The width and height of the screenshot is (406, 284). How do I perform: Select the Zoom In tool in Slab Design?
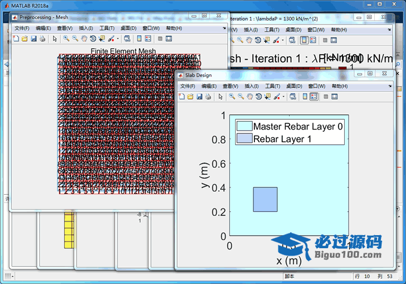coord(232,97)
